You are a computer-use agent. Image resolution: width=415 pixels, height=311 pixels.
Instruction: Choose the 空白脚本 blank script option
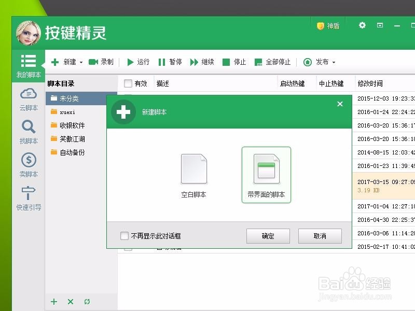[x=193, y=176]
